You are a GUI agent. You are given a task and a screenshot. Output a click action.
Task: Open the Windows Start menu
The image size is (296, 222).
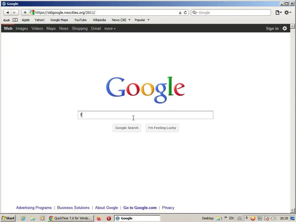click(x=8, y=218)
